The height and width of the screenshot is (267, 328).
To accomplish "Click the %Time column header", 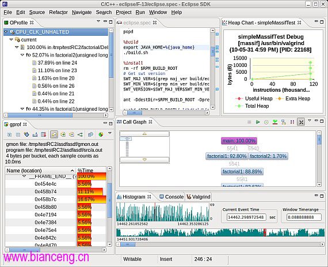I will (91, 170).
